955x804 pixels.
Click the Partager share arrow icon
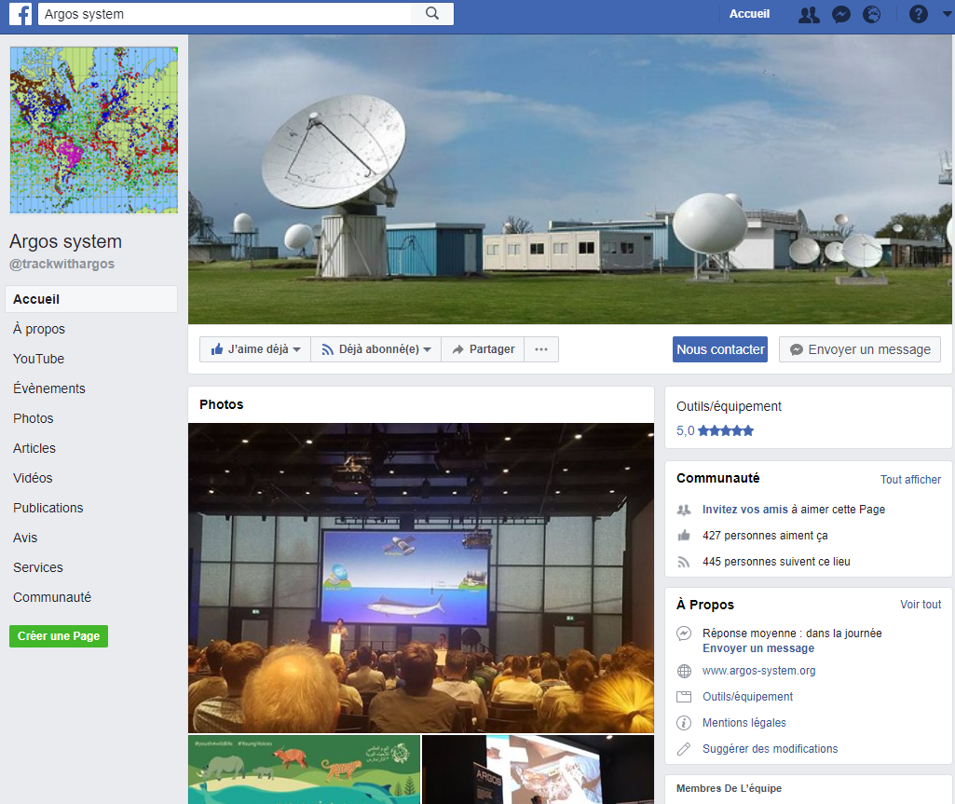(x=458, y=349)
